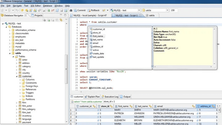Open the SQL Editor menu
This screenshot has width=222, height=125.
[36, 6]
